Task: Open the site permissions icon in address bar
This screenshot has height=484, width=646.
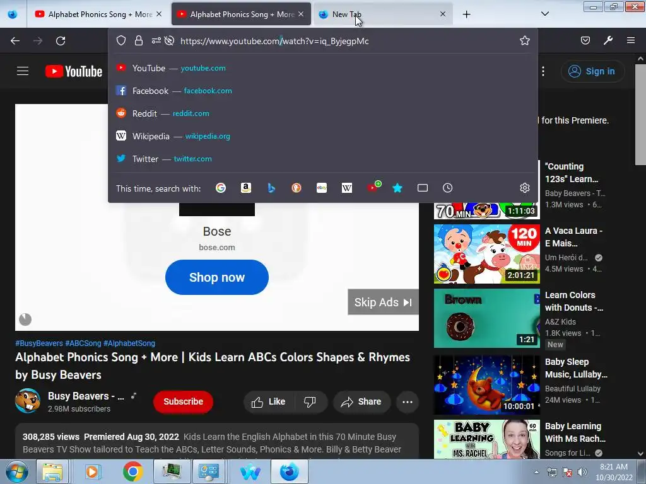Action: [x=156, y=41]
